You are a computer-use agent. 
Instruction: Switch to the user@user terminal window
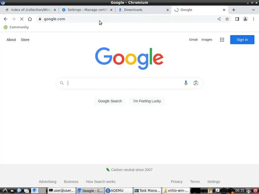[x=62, y=191]
